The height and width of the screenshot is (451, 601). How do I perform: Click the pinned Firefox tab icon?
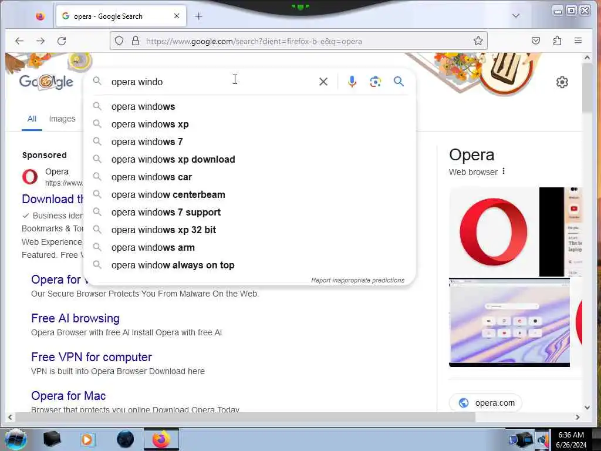tap(40, 16)
